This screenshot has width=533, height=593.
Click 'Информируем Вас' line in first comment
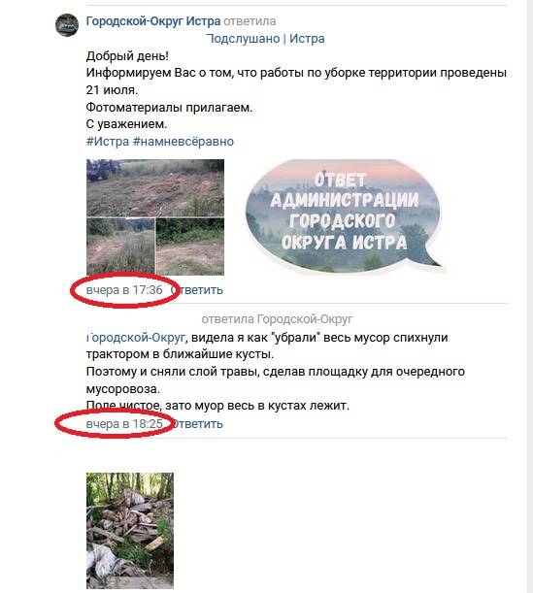pos(296,73)
